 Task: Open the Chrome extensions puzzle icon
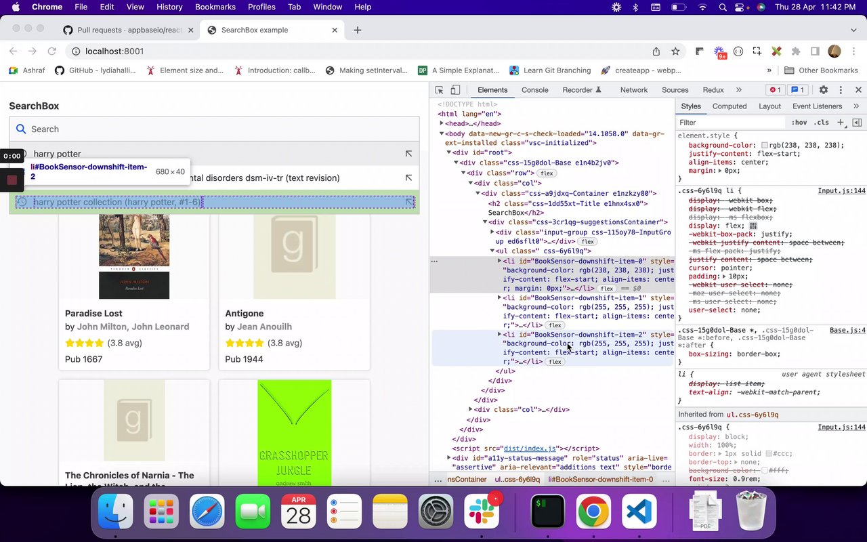tap(796, 51)
